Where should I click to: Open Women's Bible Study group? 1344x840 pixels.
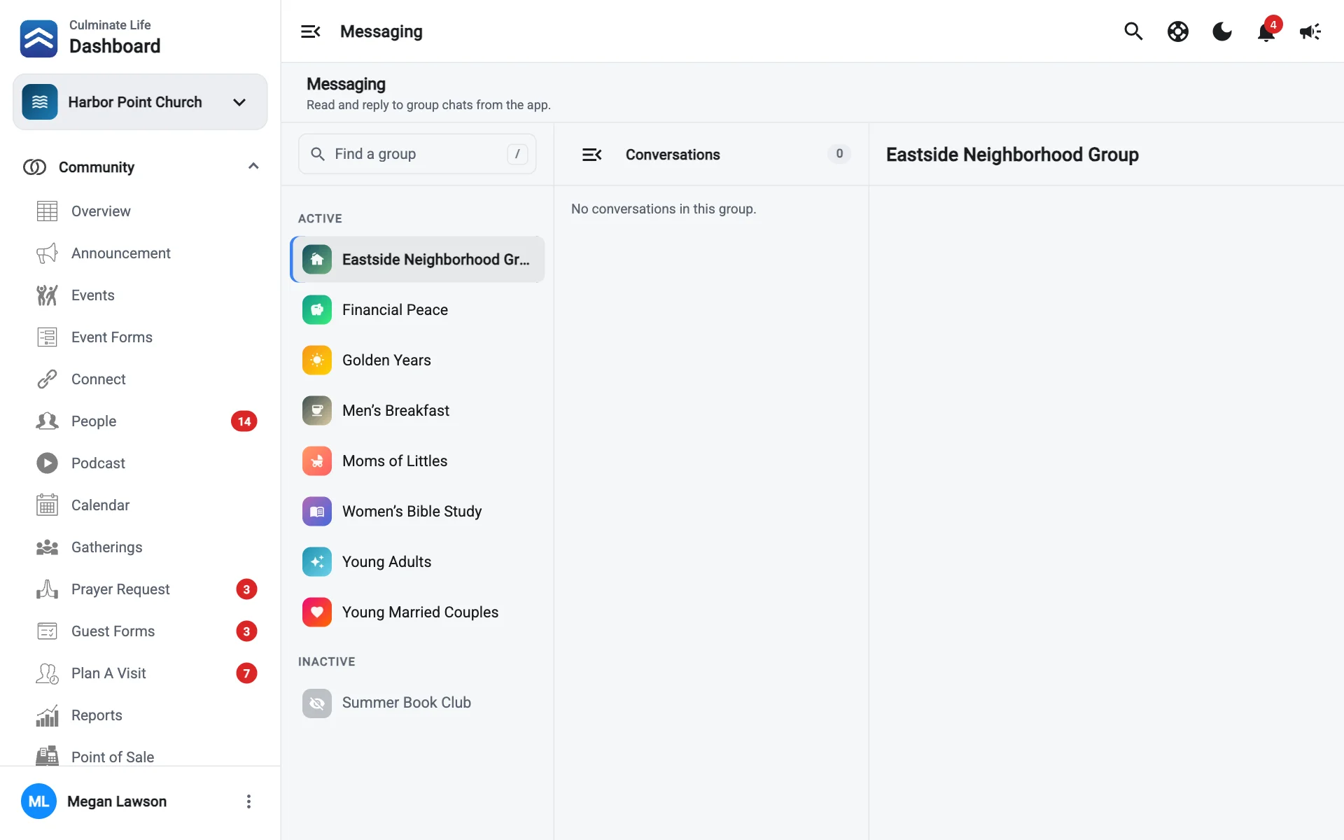coord(418,512)
